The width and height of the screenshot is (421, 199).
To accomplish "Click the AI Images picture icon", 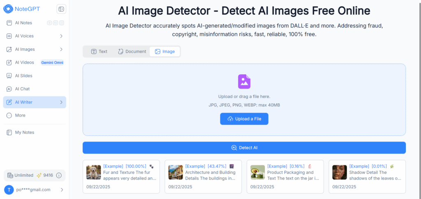I will (x=9, y=49).
